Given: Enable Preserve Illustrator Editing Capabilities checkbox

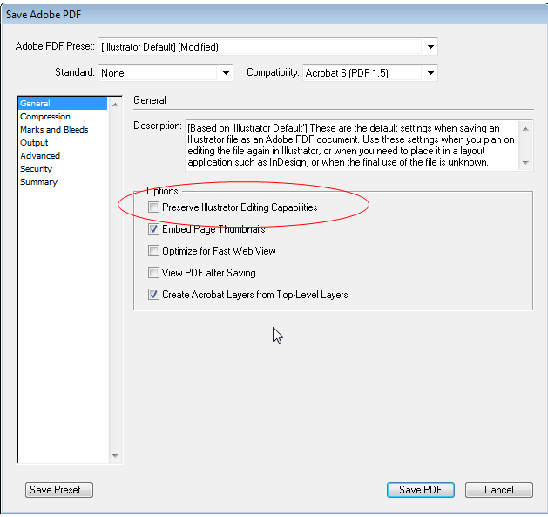Looking at the screenshot, I should tap(153, 207).
